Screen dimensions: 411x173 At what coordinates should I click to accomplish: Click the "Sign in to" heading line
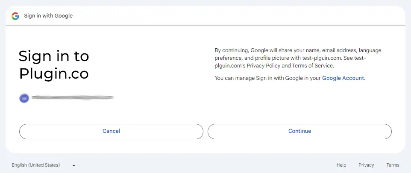54,56
